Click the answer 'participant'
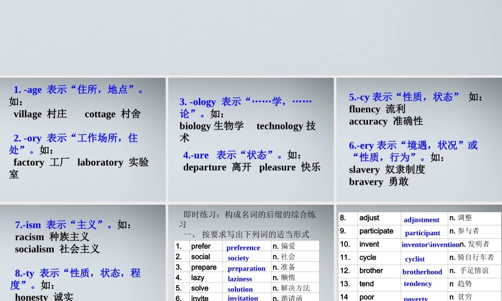 pos(423,233)
